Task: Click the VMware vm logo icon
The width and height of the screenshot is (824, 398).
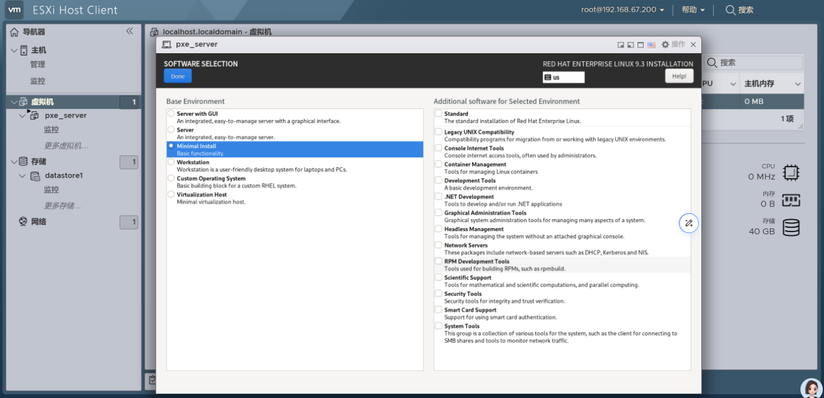Action: pyautogui.click(x=14, y=10)
